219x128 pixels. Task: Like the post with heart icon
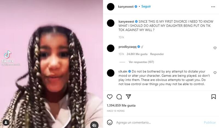pos(110,97)
